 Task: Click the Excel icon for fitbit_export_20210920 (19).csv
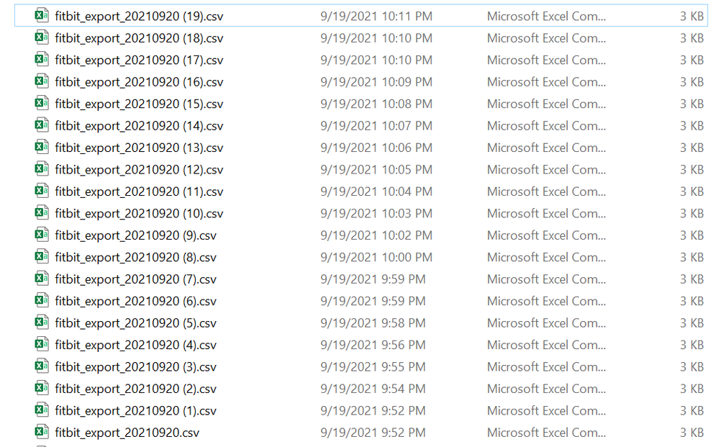point(42,16)
